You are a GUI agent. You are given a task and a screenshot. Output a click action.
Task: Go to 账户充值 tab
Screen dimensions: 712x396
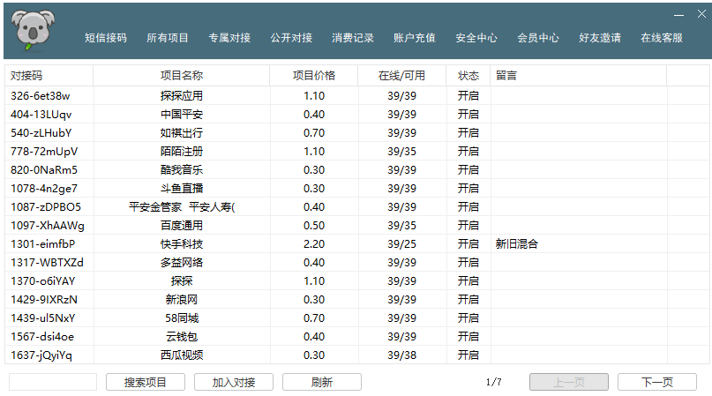point(414,38)
